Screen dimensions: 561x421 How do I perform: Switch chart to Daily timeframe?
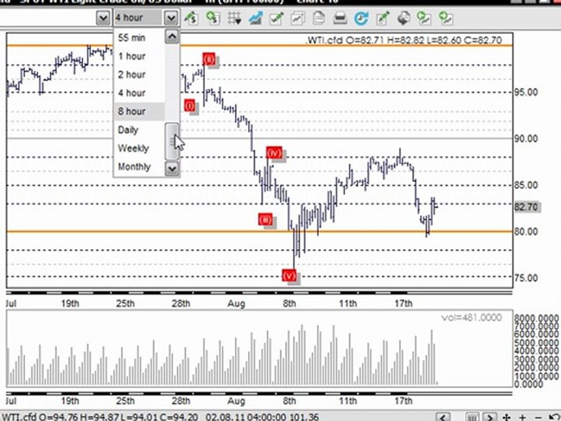click(x=139, y=130)
